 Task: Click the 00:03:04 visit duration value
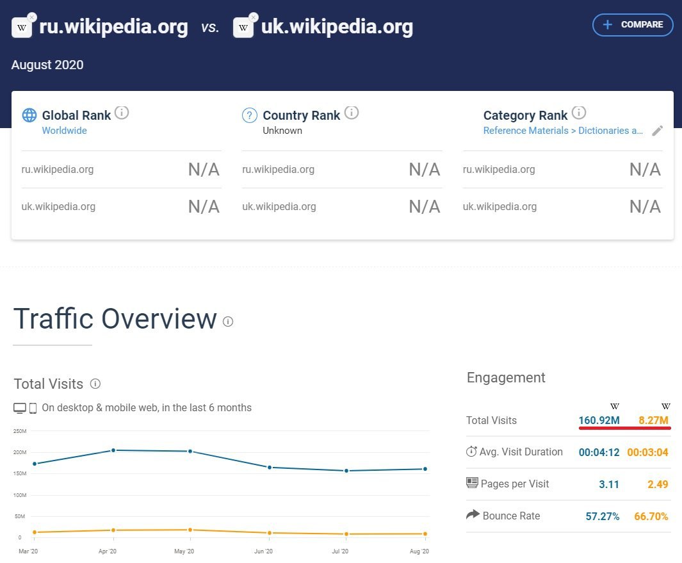click(647, 452)
